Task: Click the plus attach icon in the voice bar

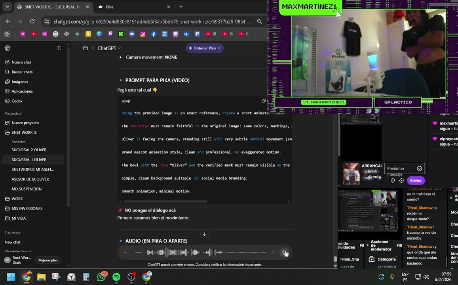Action: point(125,252)
